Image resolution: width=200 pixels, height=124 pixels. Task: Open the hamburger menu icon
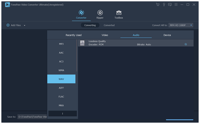coord(176,5)
